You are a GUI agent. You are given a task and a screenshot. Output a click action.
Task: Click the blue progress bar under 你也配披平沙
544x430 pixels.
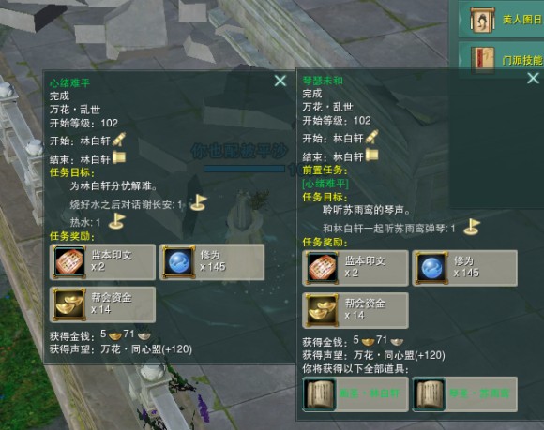245,169
